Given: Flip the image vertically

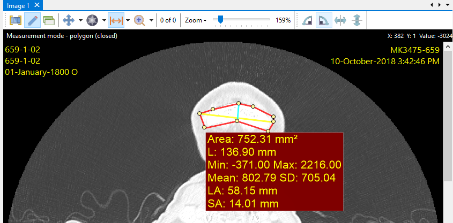Looking at the screenshot, I should coord(357,20).
